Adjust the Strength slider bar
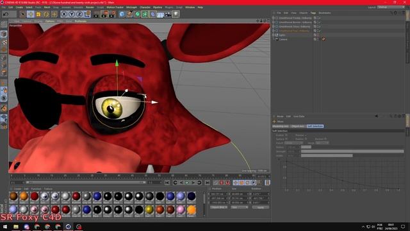Image resolution: width=410 pixels, height=231 pixels. [x=352, y=151]
